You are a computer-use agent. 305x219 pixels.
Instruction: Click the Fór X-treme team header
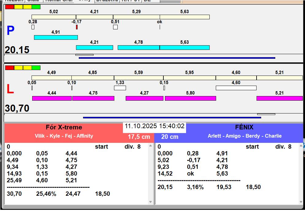(x=64, y=128)
